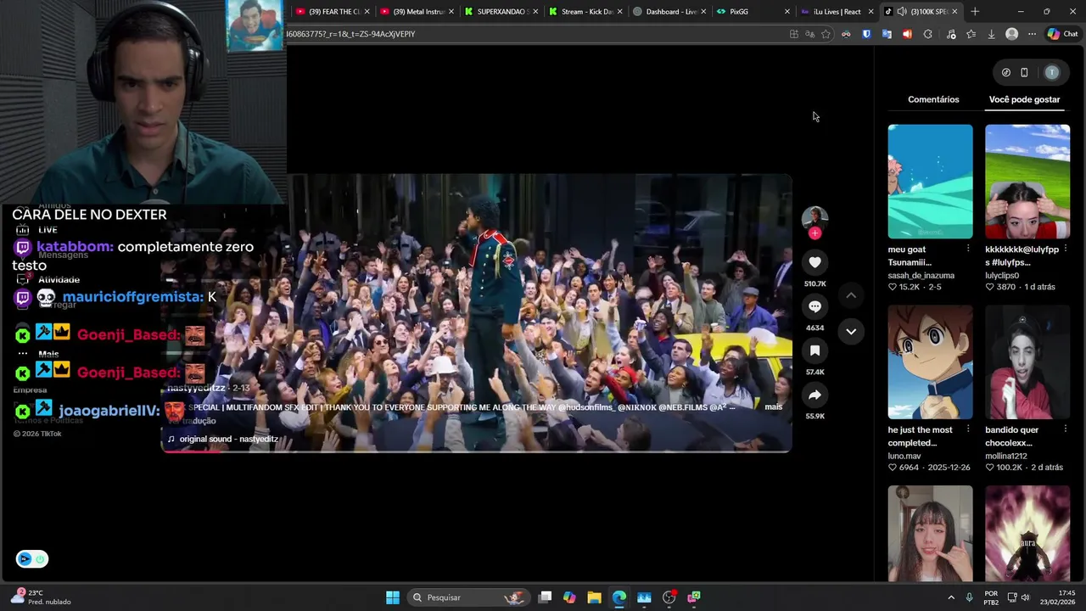Show hidden system tray icons chevron
This screenshot has width=1086, height=611.
[x=951, y=597]
